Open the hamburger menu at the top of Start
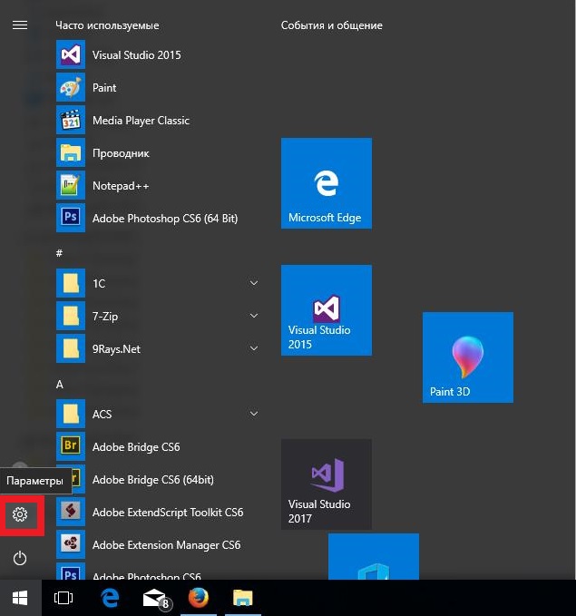576x616 pixels. [x=20, y=25]
